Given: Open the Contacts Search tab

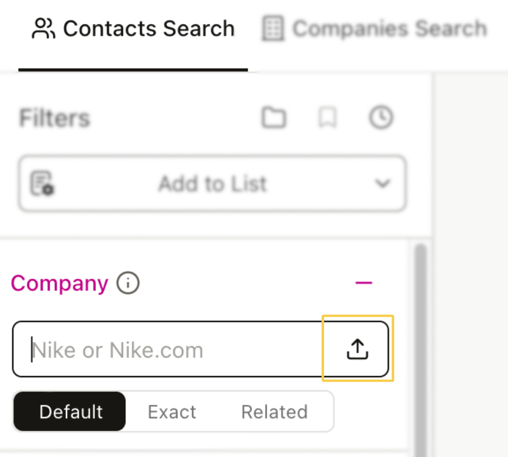Looking at the screenshot, I should tap(133, 28).
